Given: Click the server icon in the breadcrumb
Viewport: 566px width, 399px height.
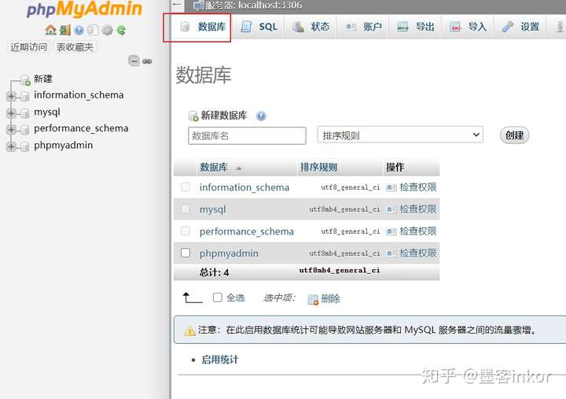Looking at the screenshot, I should click(198, 5).
